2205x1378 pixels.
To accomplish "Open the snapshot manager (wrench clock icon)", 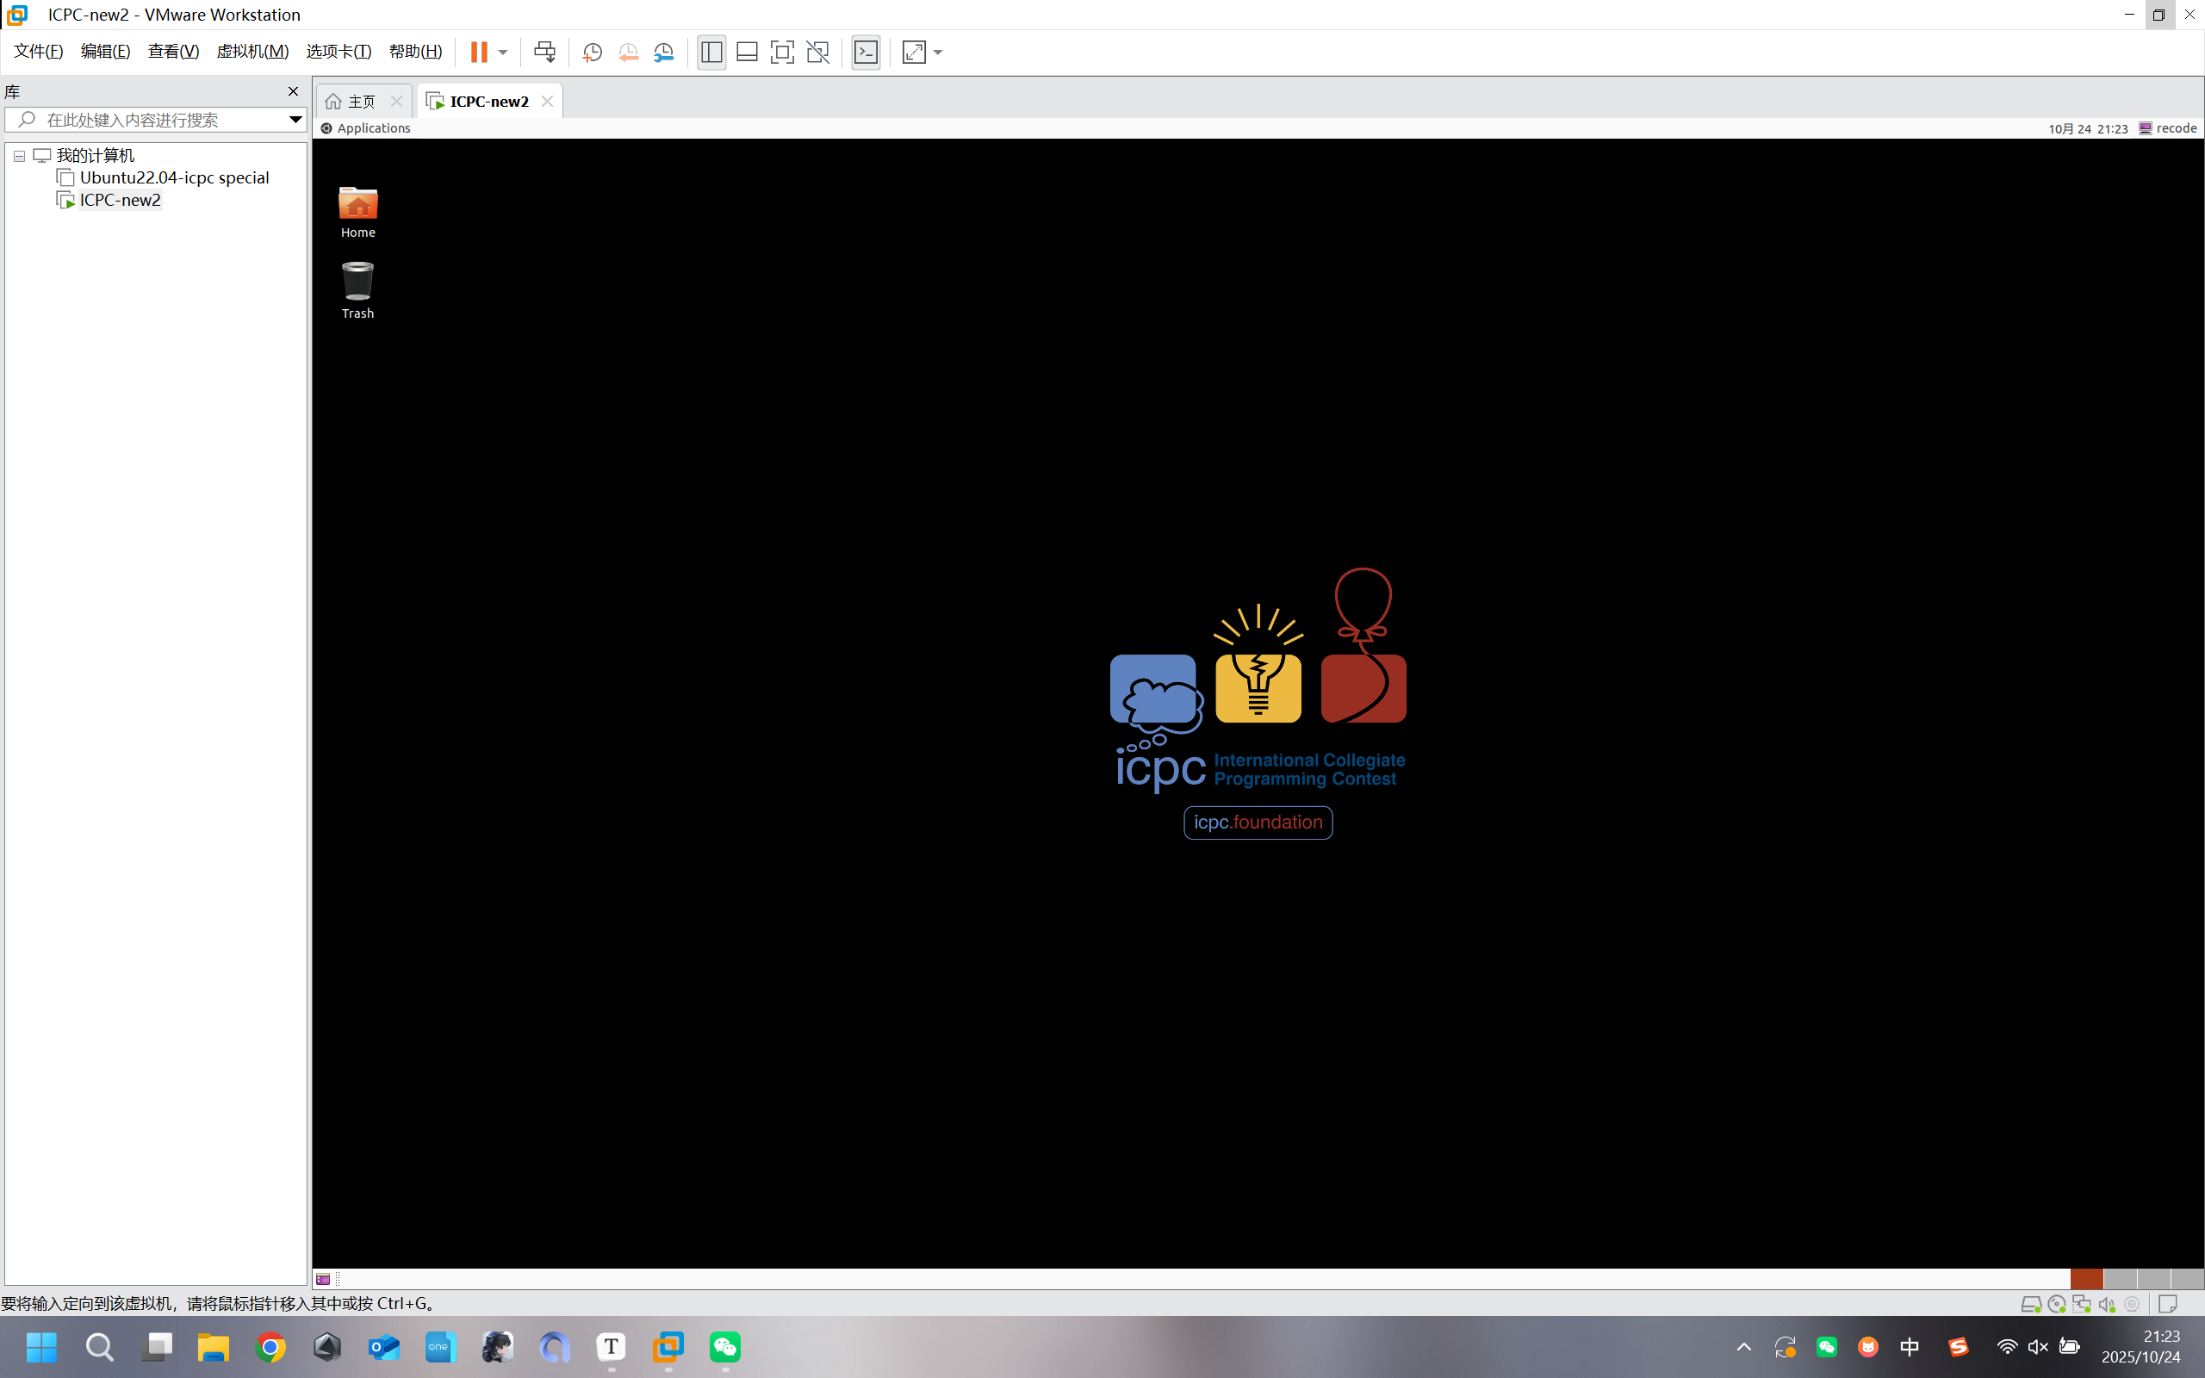I will 664,52.
